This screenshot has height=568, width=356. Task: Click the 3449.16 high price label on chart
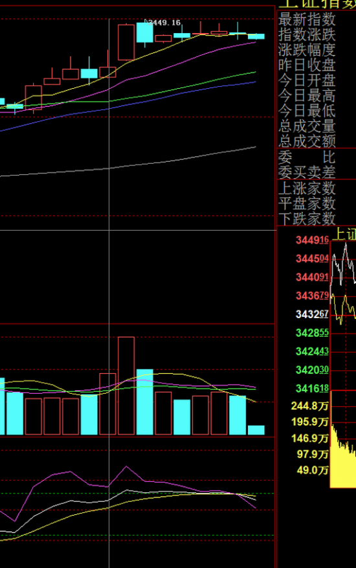click(164, 23)
